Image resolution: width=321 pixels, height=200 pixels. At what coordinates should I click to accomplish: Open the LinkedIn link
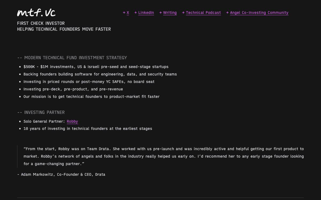tap(146, 13)
